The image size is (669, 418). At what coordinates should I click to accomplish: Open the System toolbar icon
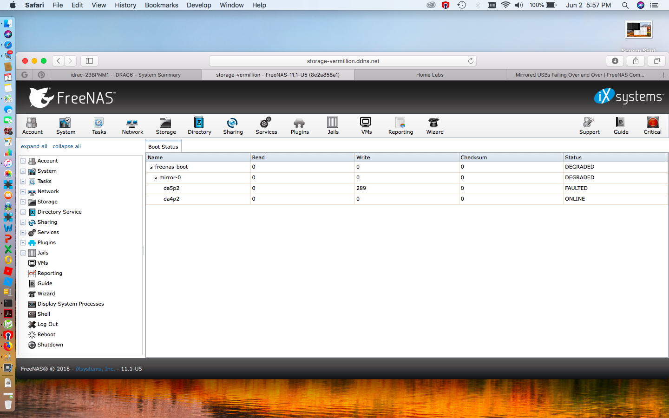click(x=66, y=126)
